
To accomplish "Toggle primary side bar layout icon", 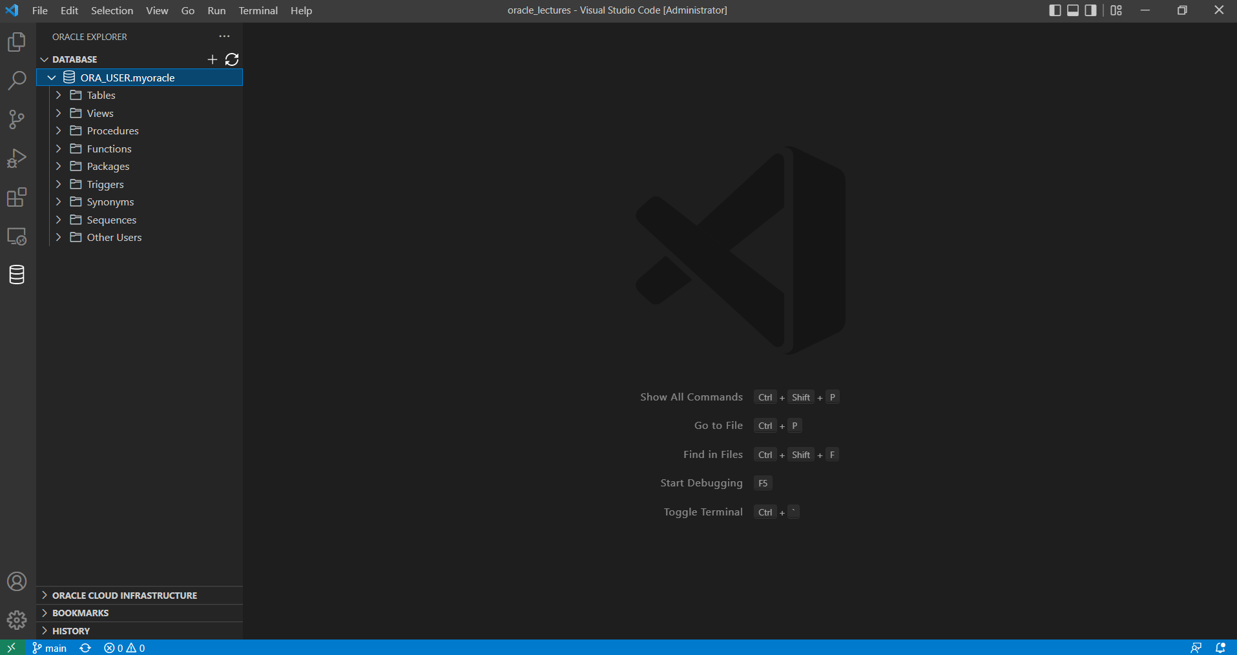I will (x=1055, y=10).
